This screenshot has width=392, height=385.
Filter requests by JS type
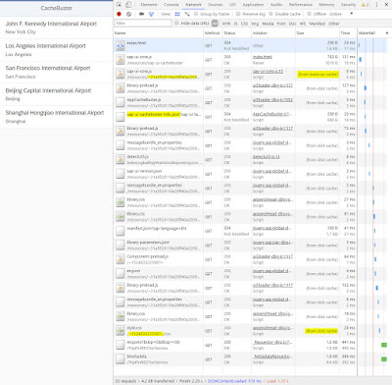pos(235,24)
